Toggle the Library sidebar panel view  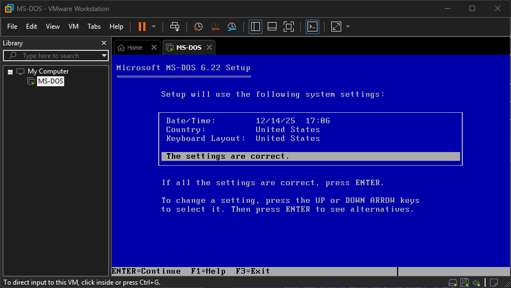[x=255, y=27]
